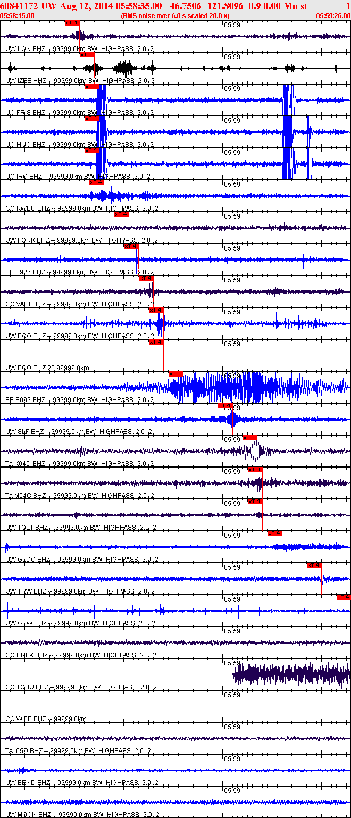
Task: Select the UW TOLT red pick flag
Action: tap(255, 502)
